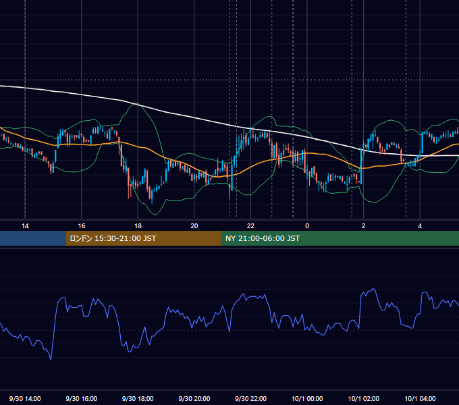The height and width of the screenshot is (405, 459).
Task: Click the hour label 18 on the price chart axis
Action: [x=138, y=226]
